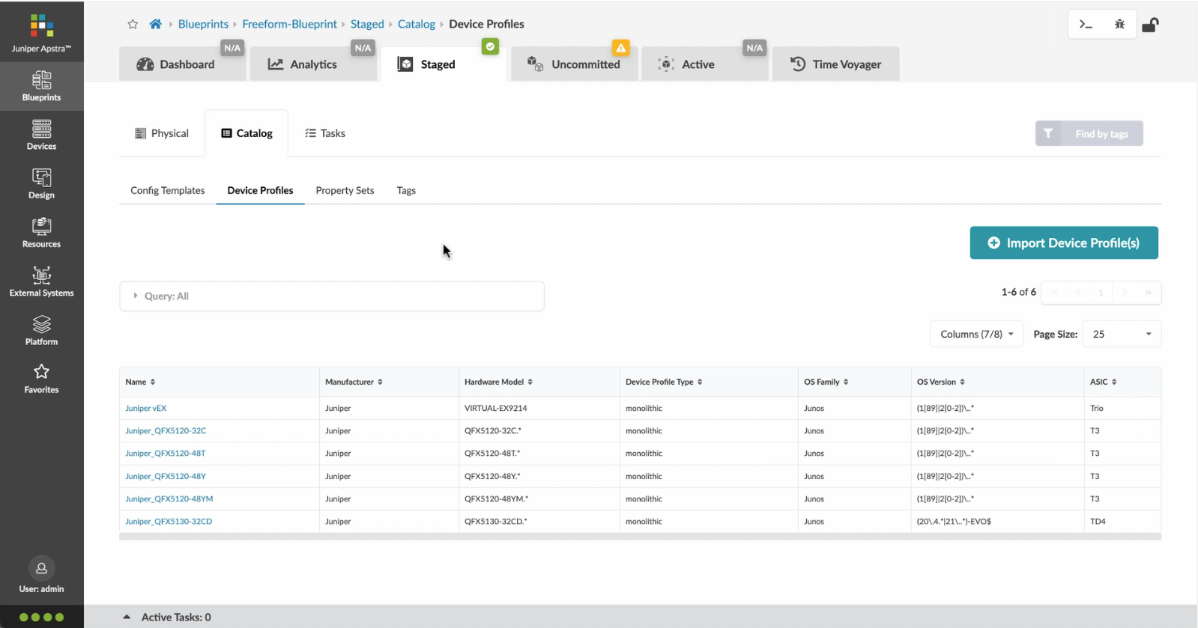Open the Property Sets sub-tab
The width and height of the screenshot is (1198, 628).
pyautogui.click(x=345, y=190)
